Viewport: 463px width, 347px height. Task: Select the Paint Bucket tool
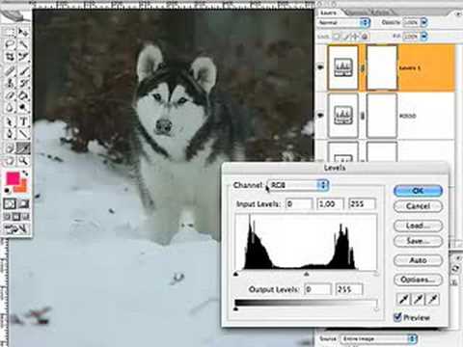pos(23,95)
